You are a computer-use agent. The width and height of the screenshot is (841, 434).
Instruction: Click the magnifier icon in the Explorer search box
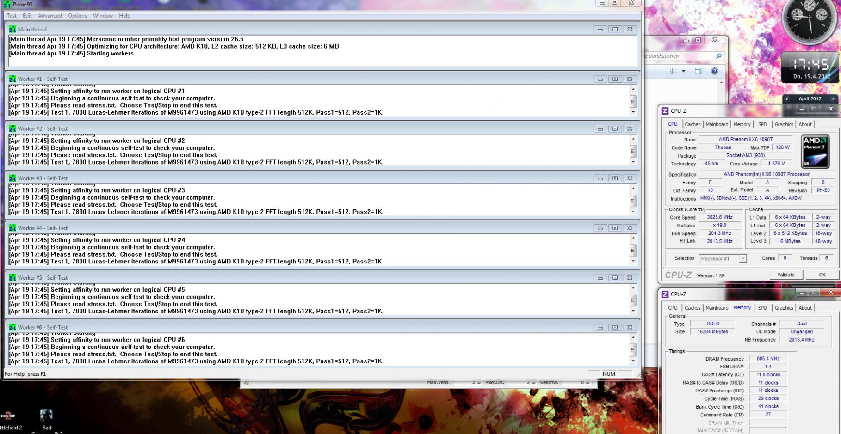tap(719, 56)
